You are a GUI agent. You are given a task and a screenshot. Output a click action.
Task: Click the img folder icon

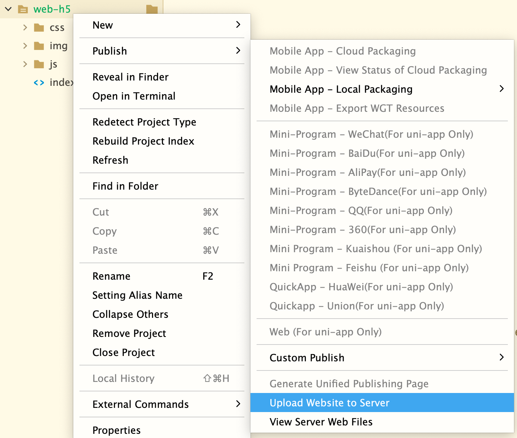click(x=39, y=46)
